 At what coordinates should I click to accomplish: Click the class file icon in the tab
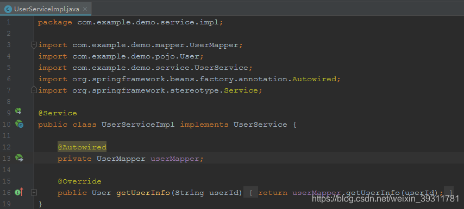(x=8, y=9)
